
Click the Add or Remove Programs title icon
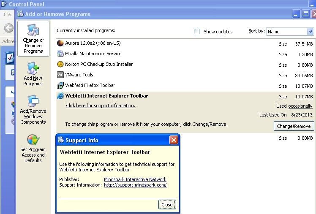tap(20, 14)
